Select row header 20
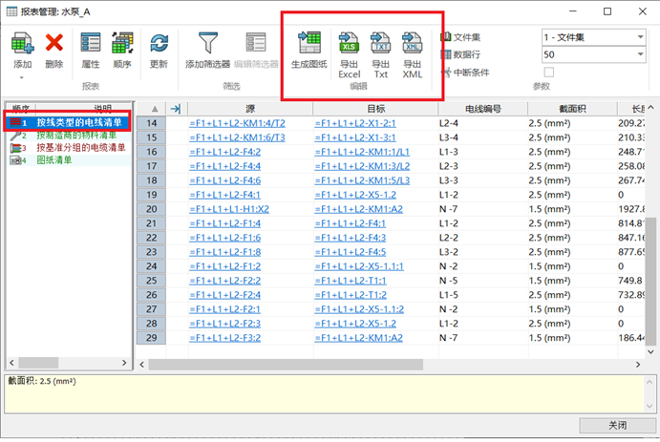Viewport: 660px width, 442px height. pos(151,209)
